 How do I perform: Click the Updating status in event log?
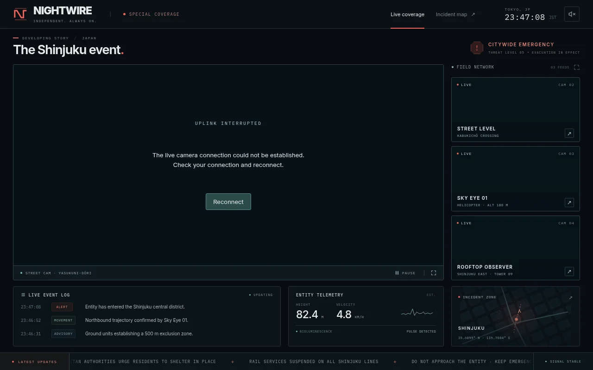pyautogui.click(x=261, y=295)
